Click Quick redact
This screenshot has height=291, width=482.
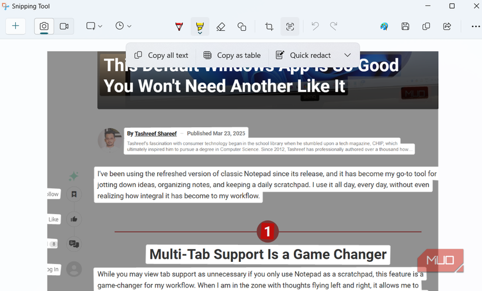[x=303, y=55]
